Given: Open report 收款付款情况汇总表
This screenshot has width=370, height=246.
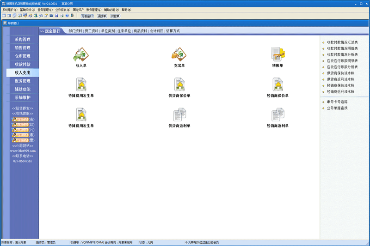Looking at the screenshot, I should [342, 42].
